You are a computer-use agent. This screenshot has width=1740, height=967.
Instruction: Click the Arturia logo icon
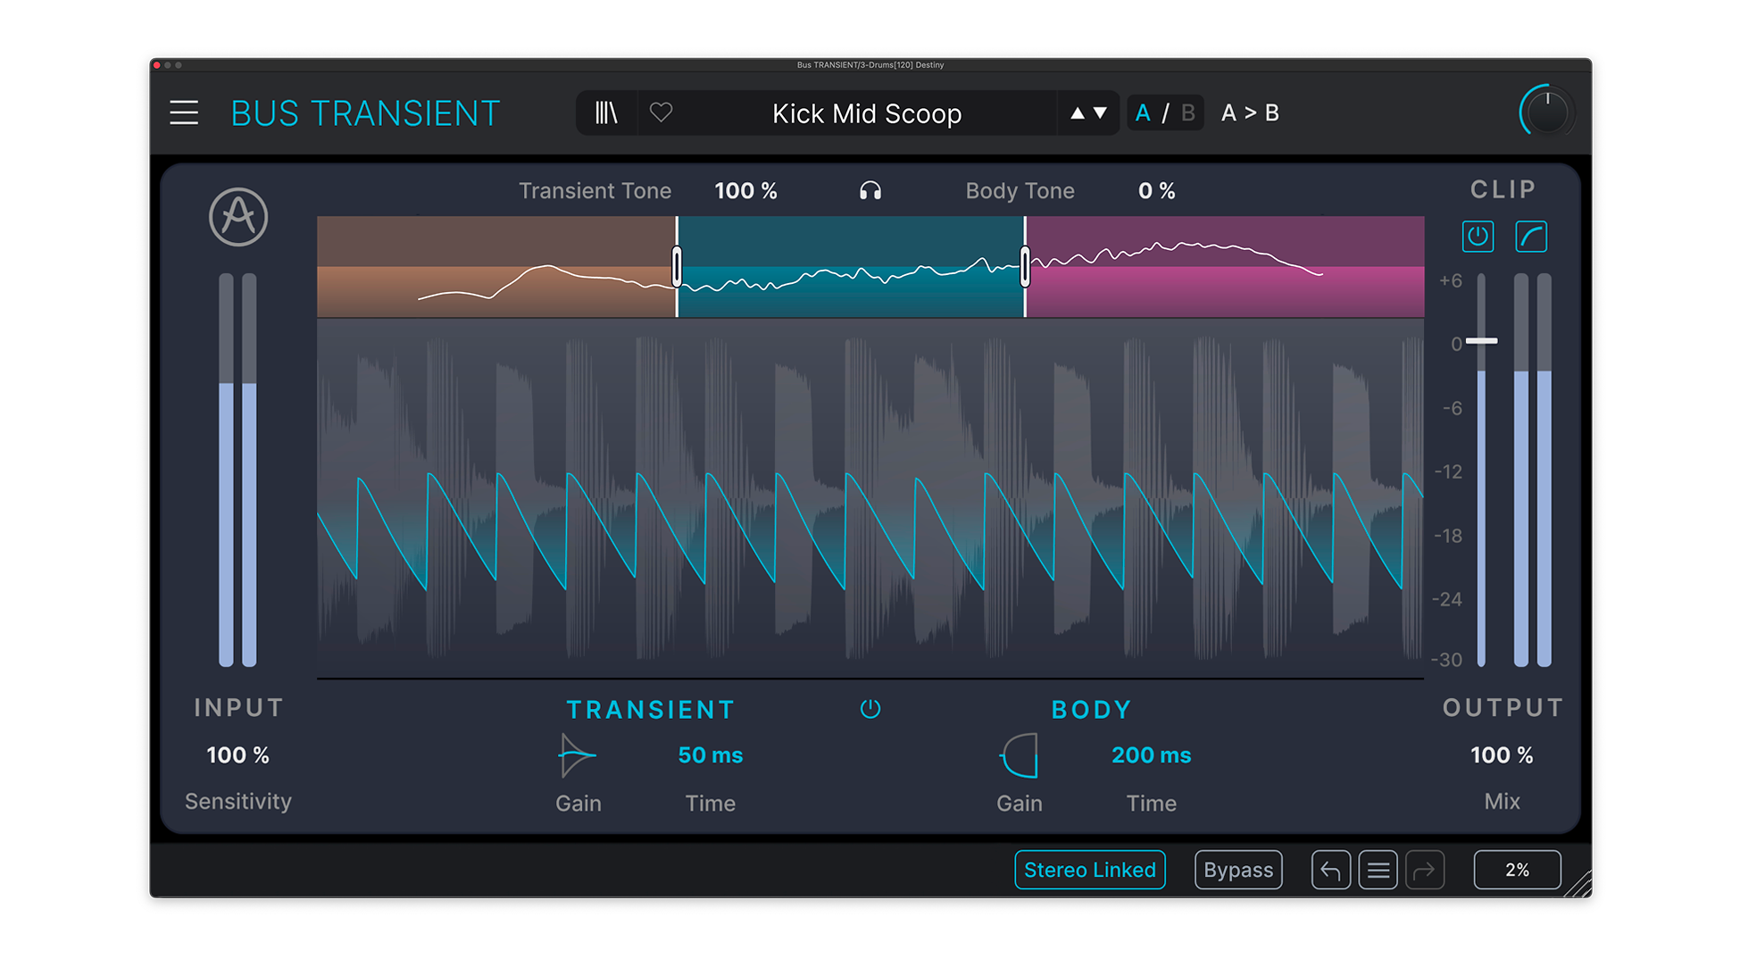point(238,217)
